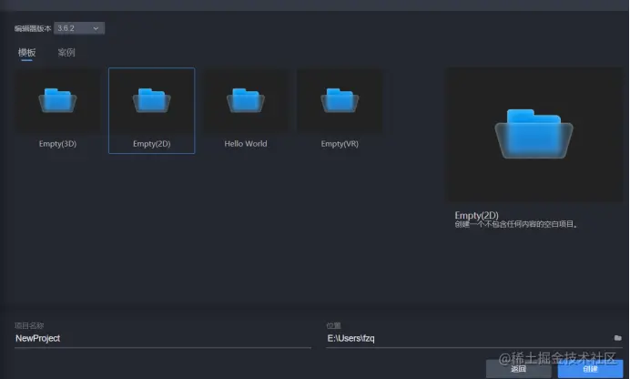Select the Empty(2D) template folder icon
Screen dimensions: 630x379
tap(151, 100)
